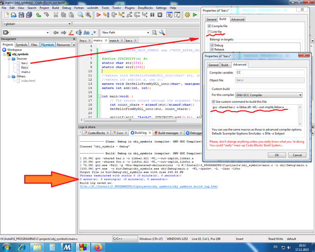Click the Step out debug icon
The height and width of the screenshot is (252, 315).
[x=129, y=15]
